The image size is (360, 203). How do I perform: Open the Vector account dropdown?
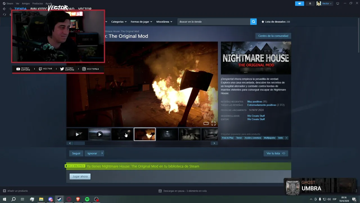[x=327, y=3]
